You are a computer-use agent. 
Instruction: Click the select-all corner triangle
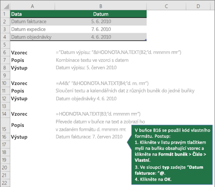[6, 6]
